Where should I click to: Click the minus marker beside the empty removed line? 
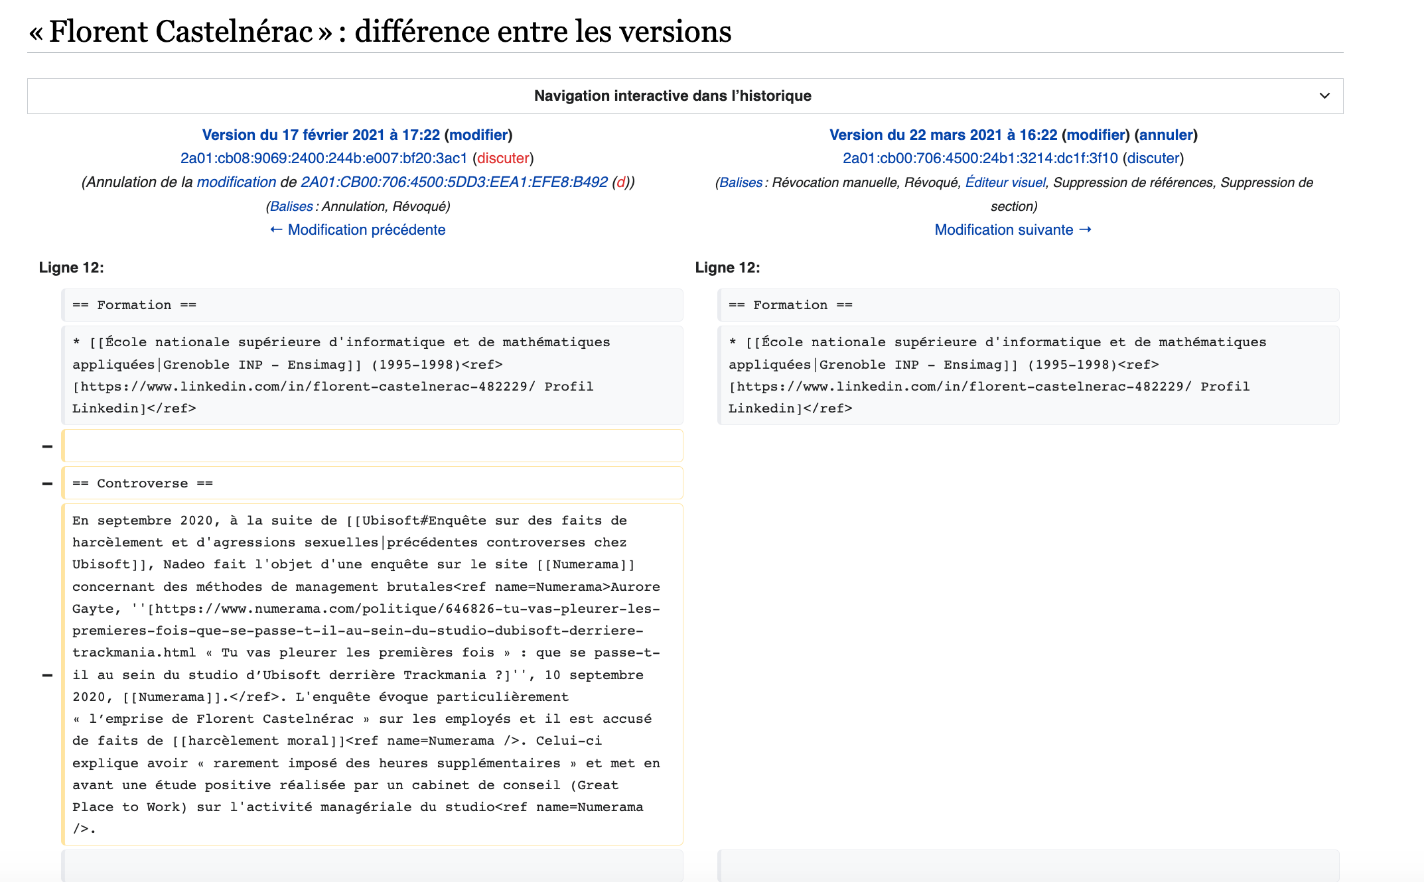click(x=47, y=446)
